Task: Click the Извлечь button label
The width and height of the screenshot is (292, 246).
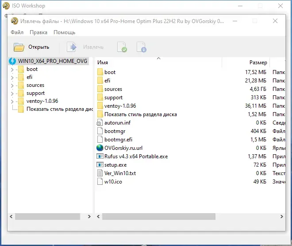Action: (x=93, y=47)
